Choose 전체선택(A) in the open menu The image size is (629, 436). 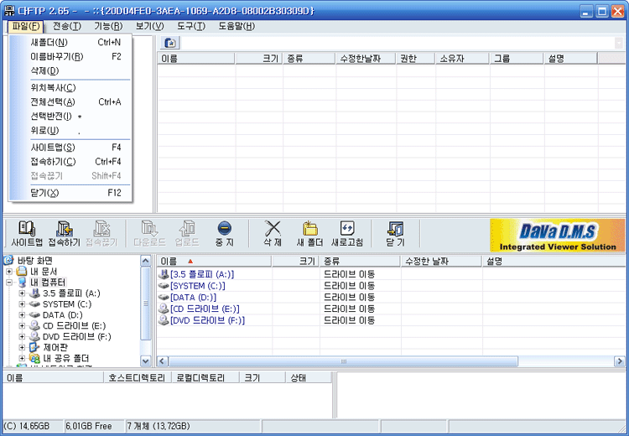click(52, 102)
